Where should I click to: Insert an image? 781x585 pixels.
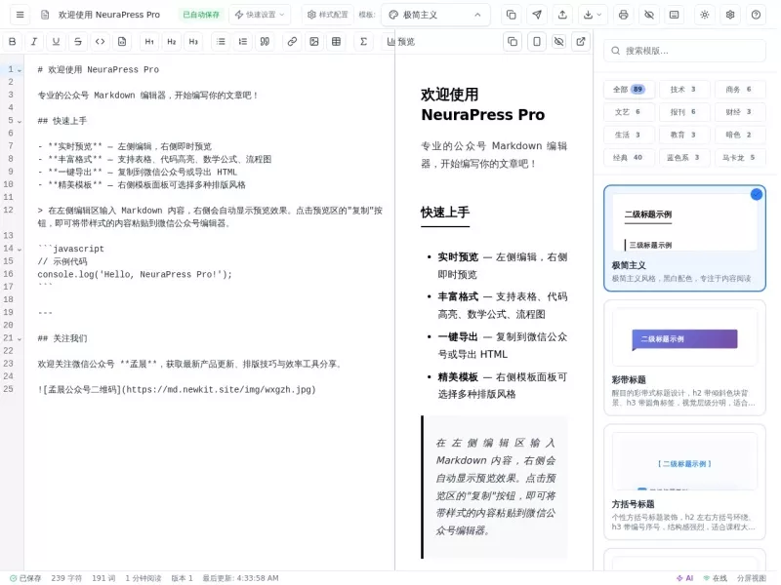[314, 42]
